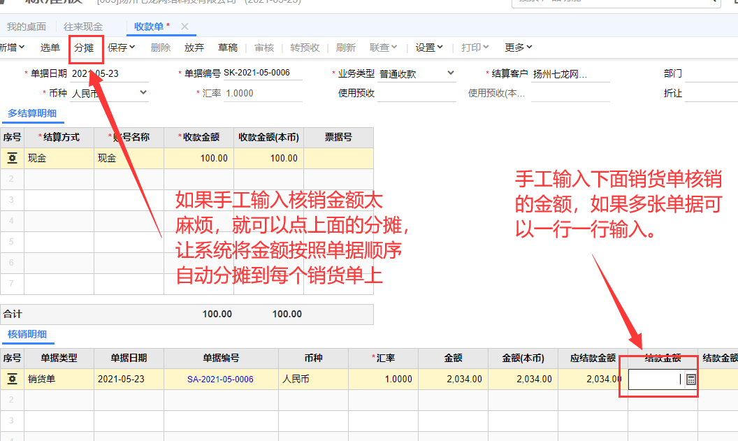Click the 草稿 button

point(228,48)
